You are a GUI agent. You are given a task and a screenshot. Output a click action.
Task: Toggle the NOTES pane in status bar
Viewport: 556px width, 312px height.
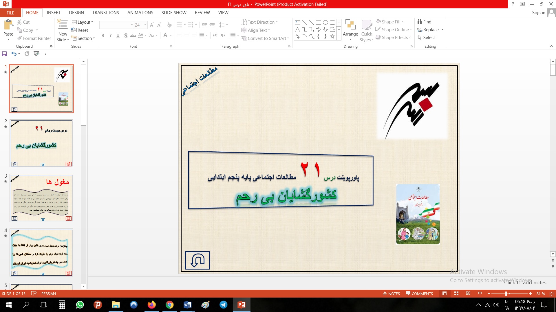pos(391,294)
